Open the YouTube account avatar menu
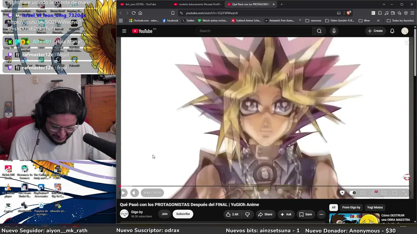Image resolution: width=417 pixels, height=234 pixels. [405, 31]
